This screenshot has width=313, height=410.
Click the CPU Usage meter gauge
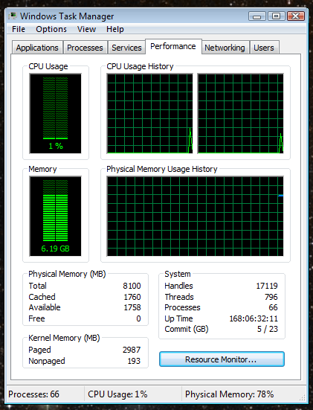pyautogui.click(x=56, y=114)
